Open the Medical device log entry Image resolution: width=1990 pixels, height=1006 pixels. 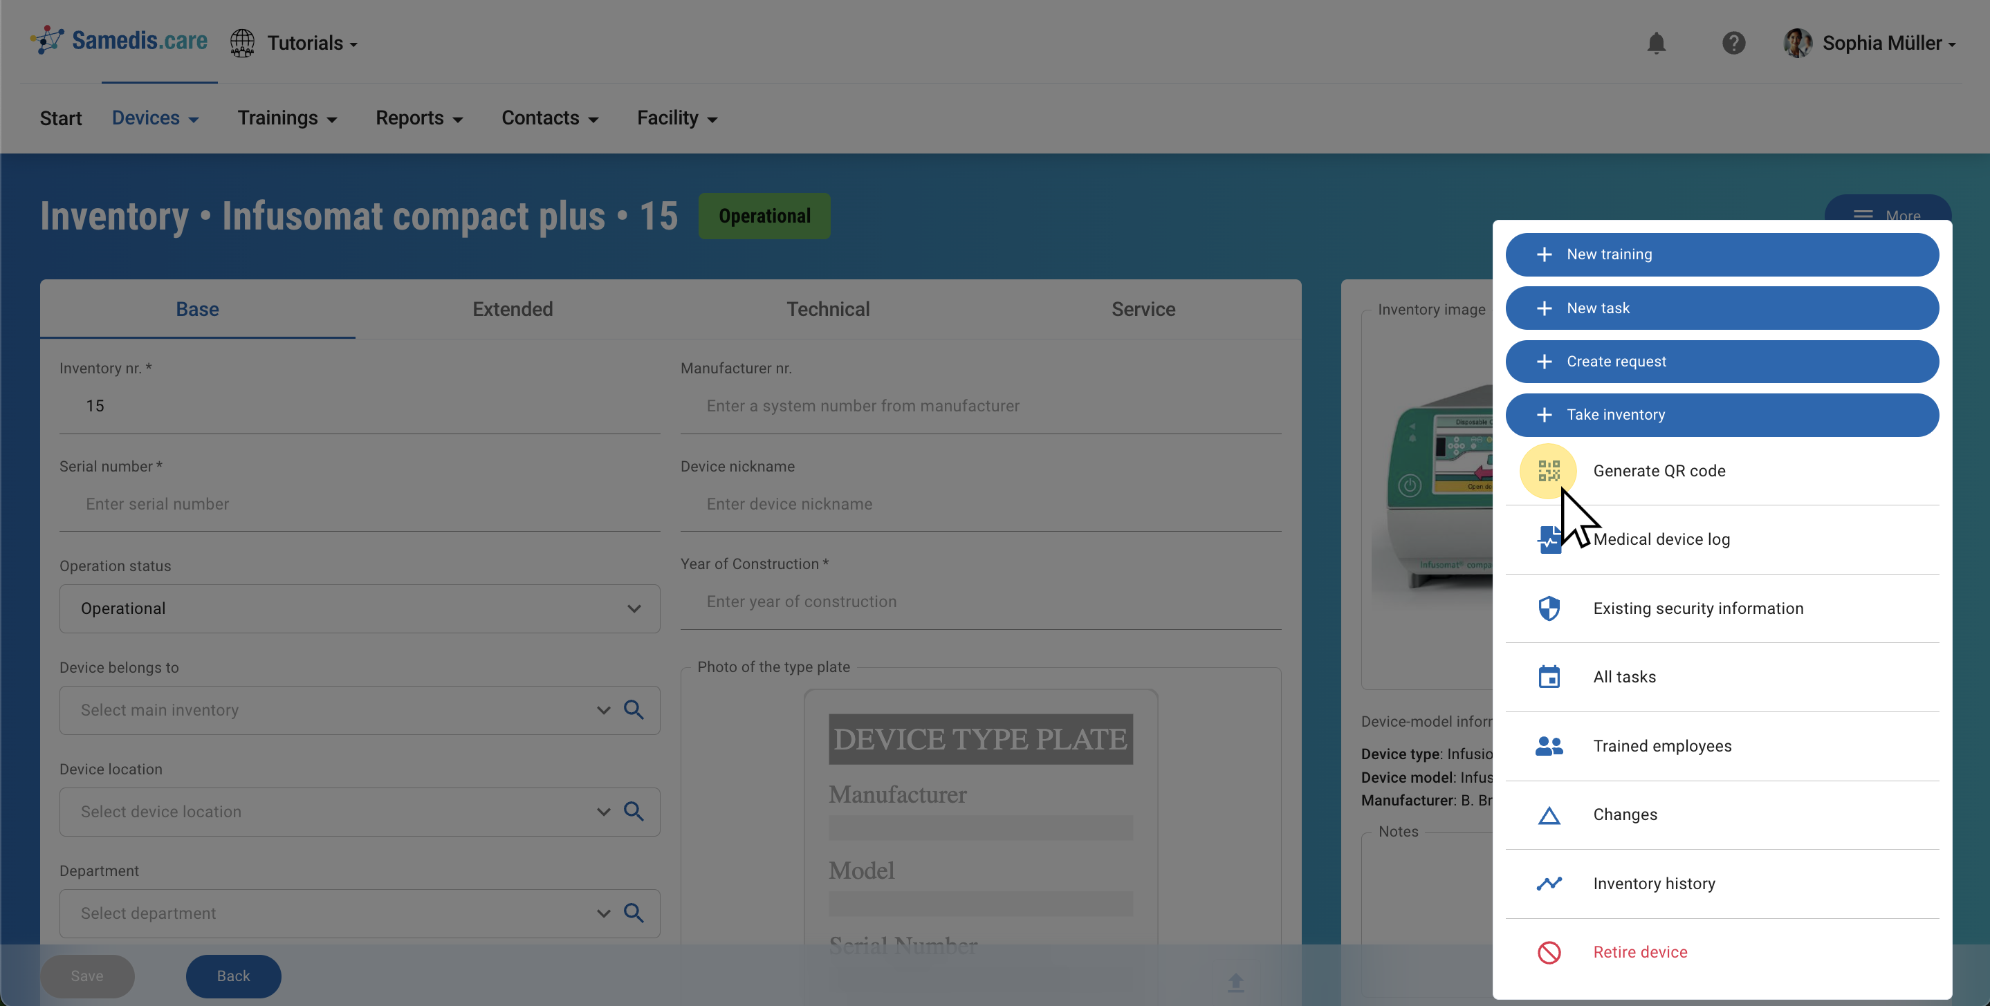1661,540
